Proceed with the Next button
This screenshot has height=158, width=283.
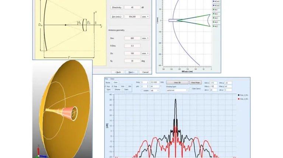point(132,72)
